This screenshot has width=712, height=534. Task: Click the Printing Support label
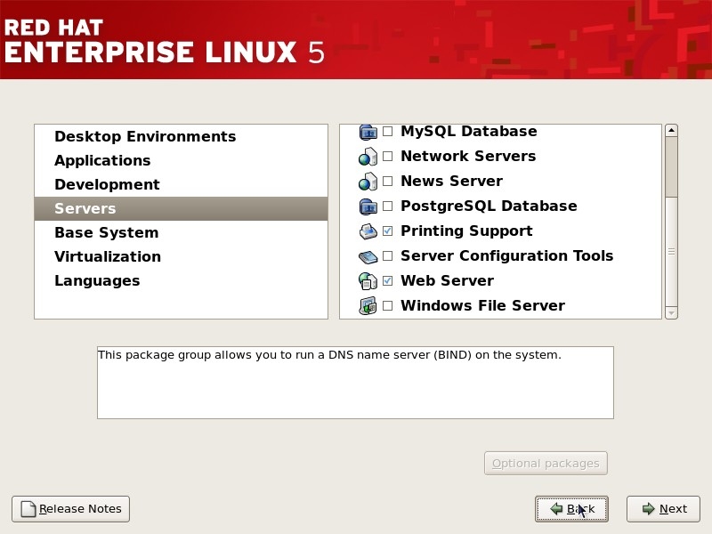[x=466, y=231]
